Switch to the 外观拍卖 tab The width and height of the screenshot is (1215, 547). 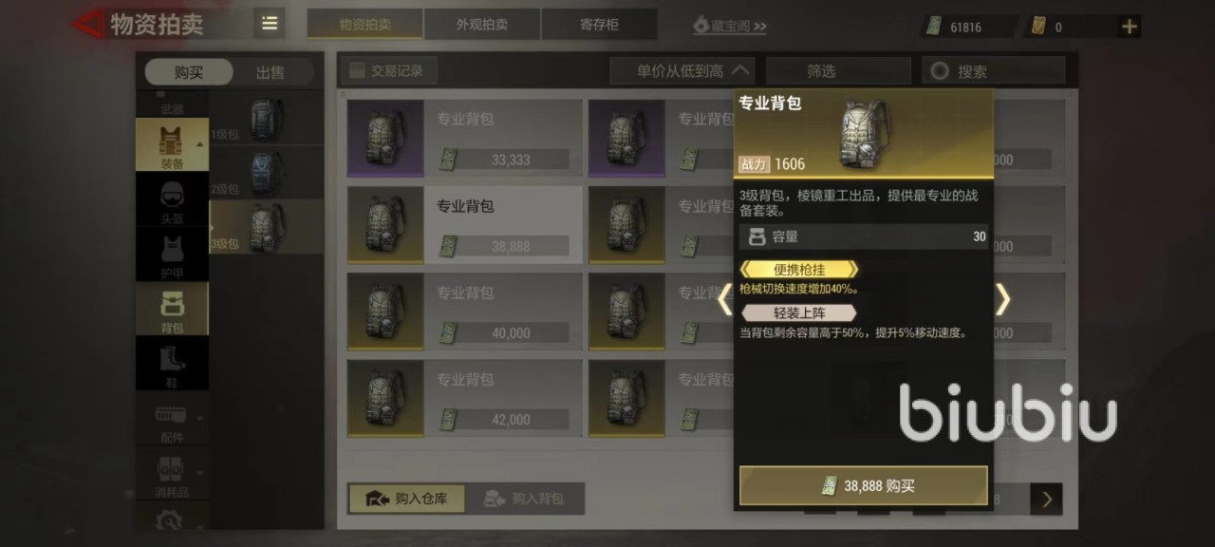pos(482,25)
